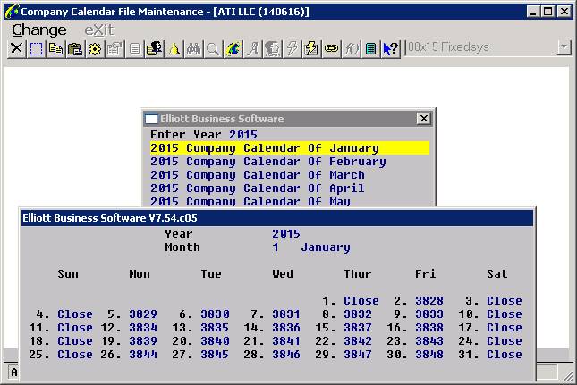Select 2015 Company Calendar Of March
The height and width of the screenshot is (385, 577).
pyautogui.click(x=258, y=175)
